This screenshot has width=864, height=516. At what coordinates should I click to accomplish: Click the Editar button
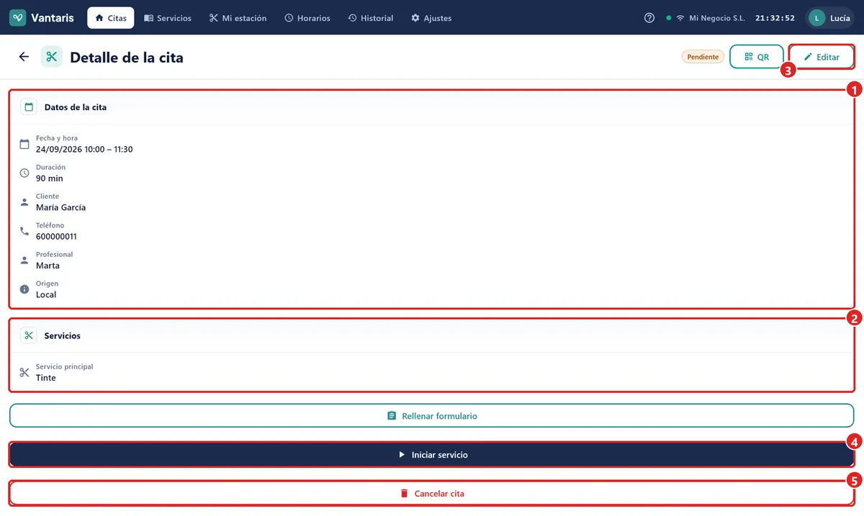(x=822, y=57)
